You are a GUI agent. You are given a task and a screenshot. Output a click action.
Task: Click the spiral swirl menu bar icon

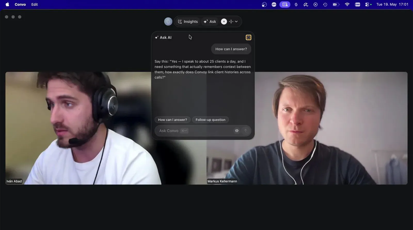point(296,4)
